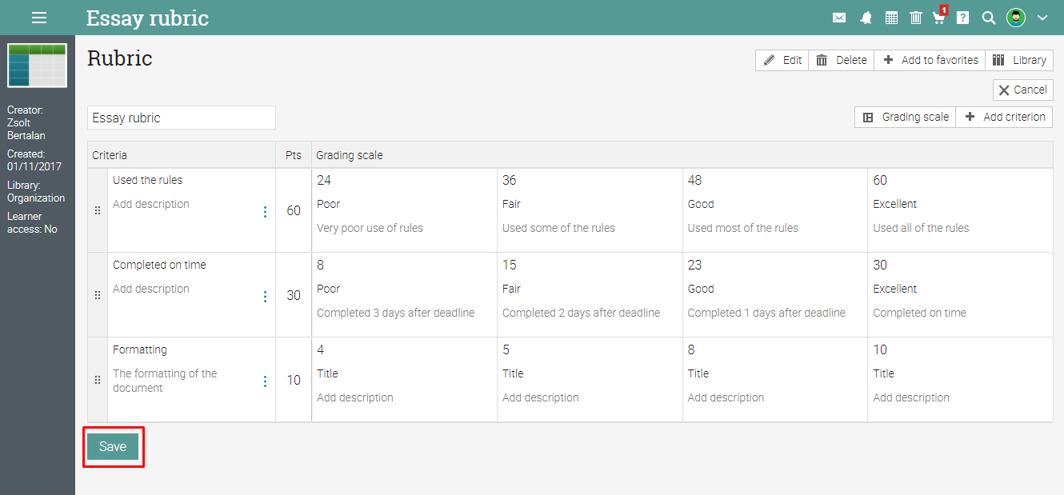Click the Add criterion button
The image size is (1064, 495).
(1005, 117)
